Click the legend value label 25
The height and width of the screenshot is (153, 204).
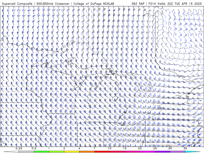point(155,148)
